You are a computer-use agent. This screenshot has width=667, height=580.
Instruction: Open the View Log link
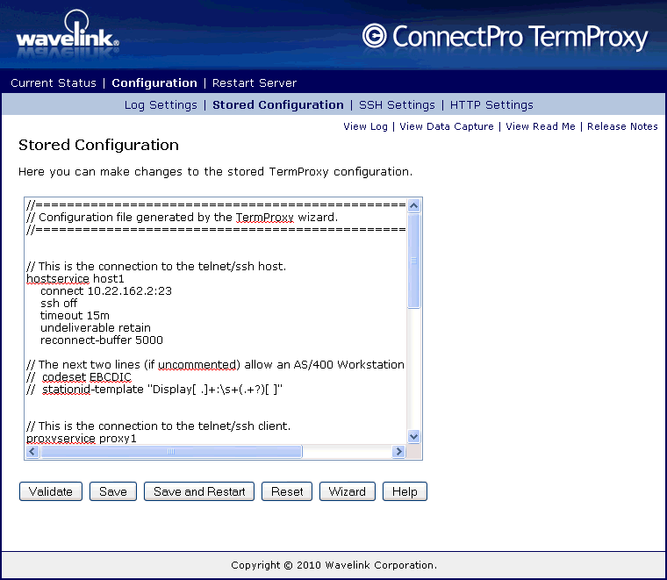coord(365,126)
